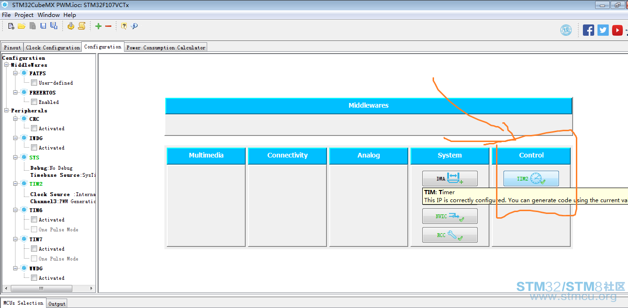Screen dimensions: 628x308
Task: Switch to the Clock Configuration tab
Action: (x=53, y=47)
